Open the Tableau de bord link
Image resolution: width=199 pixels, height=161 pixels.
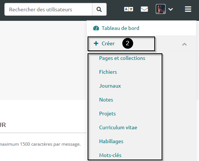coord(121,28)
